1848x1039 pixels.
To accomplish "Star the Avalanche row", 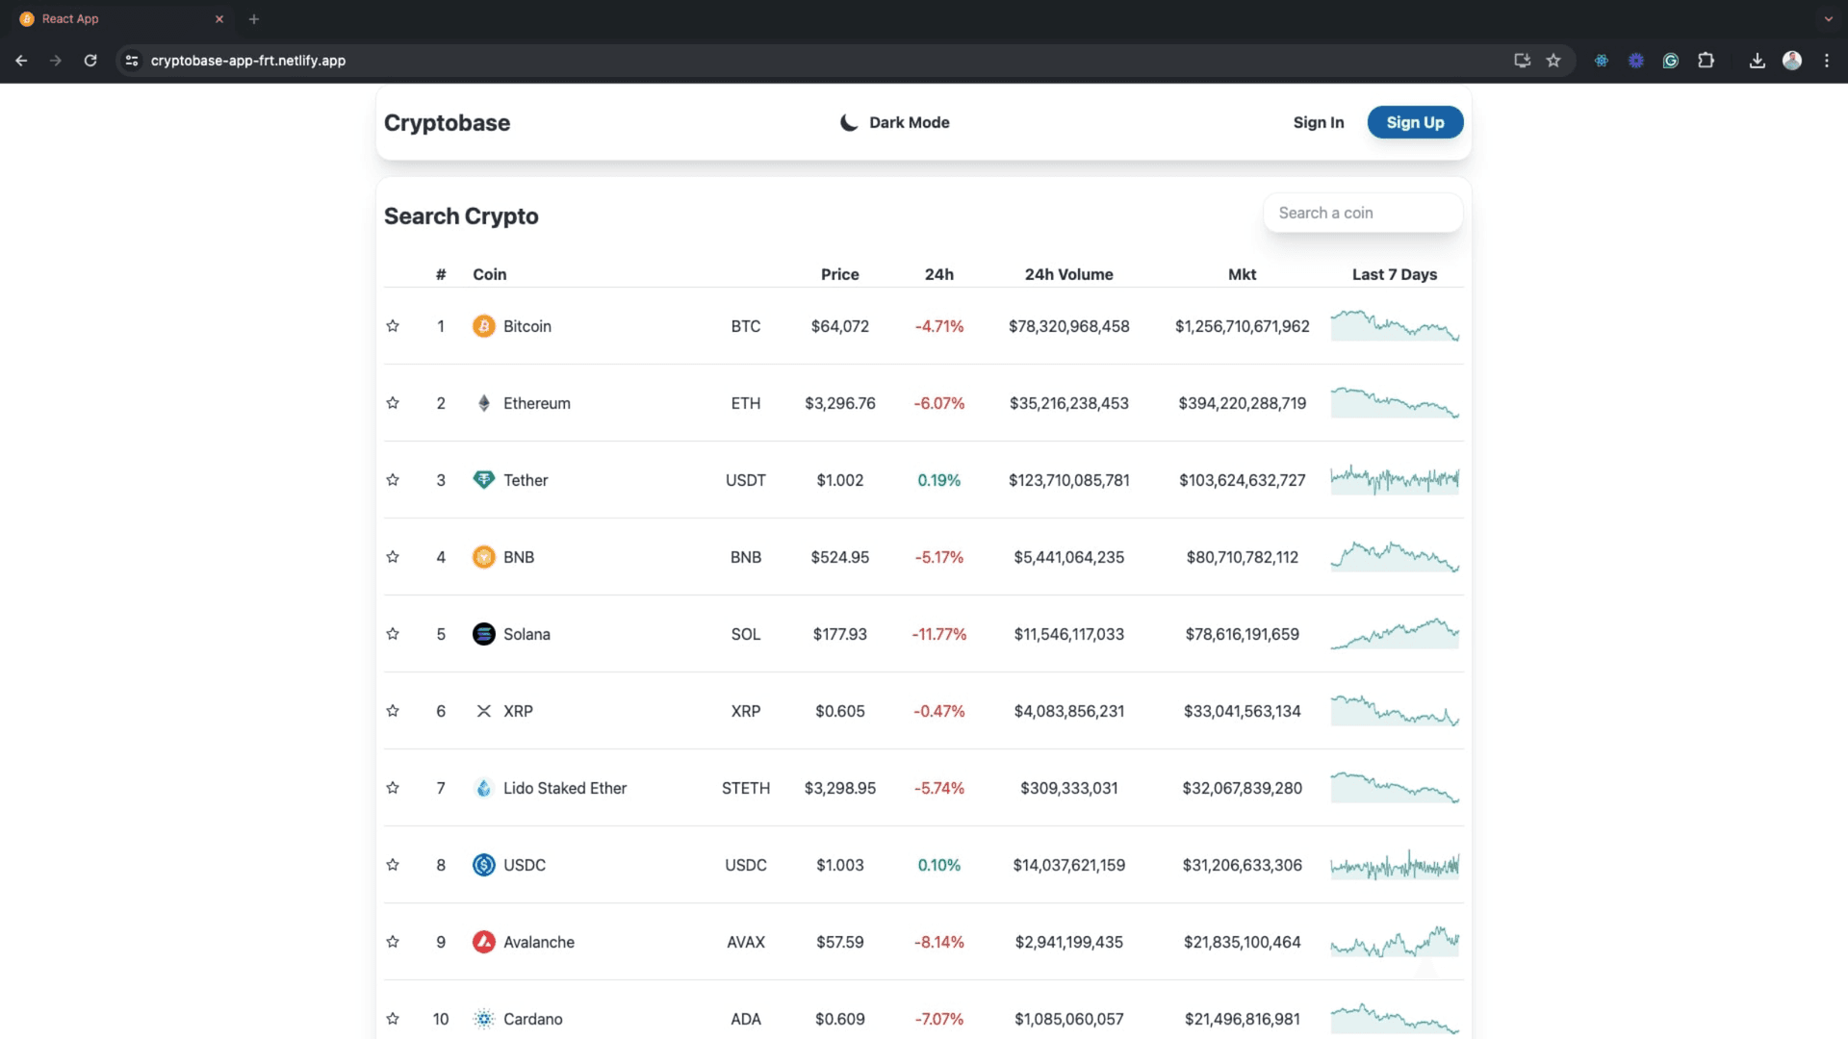I will pos(393,942).
